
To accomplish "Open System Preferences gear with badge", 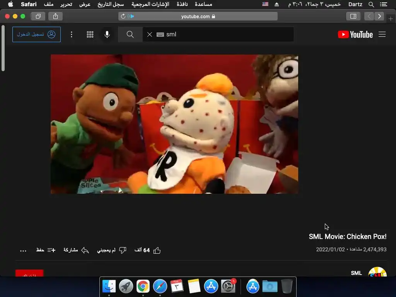I will (228, 287).
